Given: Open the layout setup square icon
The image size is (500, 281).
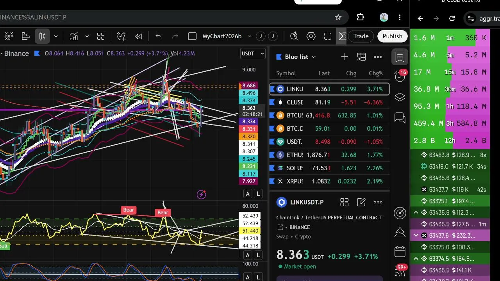Looking at the screenshot, I should [x=192, y=36].
